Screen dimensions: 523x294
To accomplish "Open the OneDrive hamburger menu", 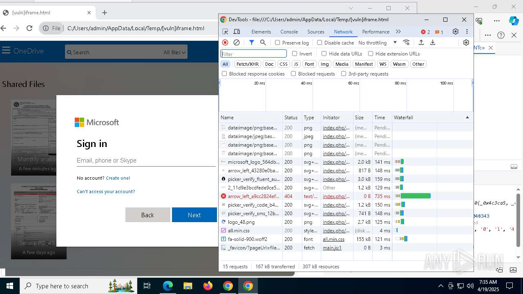I will tap(6, 51).
